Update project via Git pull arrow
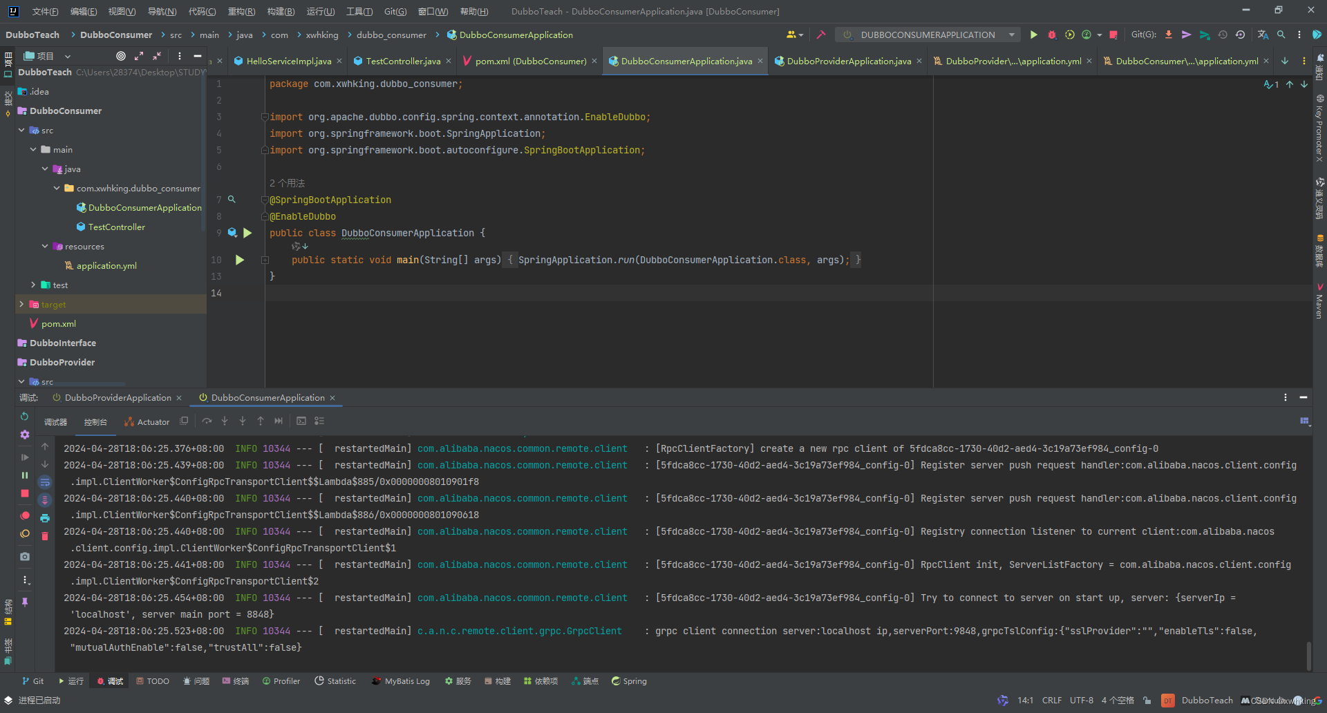The image size is (1327, 713). 1169,35
